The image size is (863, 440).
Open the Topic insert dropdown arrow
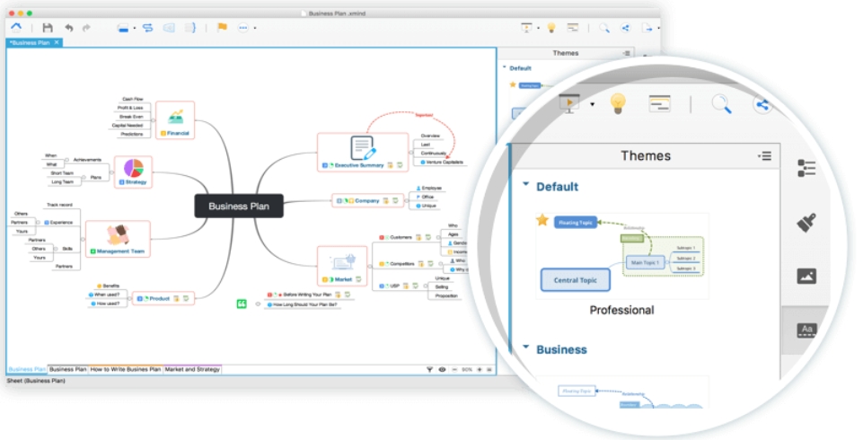(135, 28)
